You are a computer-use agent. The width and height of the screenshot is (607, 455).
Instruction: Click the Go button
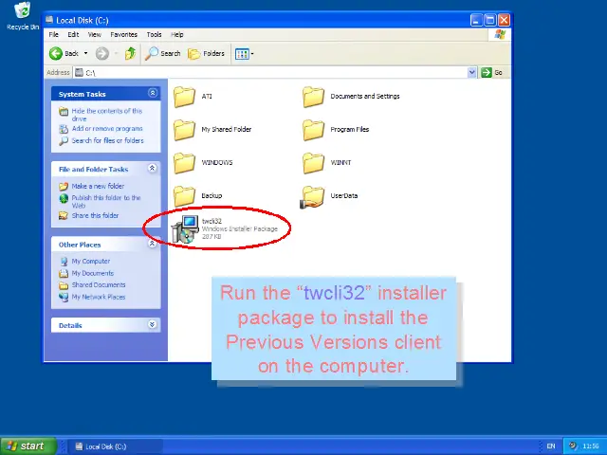pyautogui.click(x=491, y=72)
